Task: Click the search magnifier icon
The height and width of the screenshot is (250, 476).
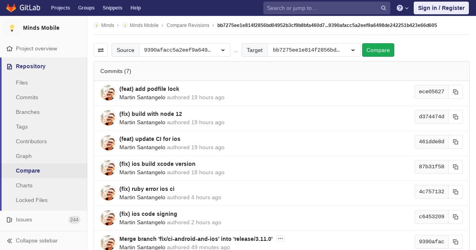Action: point(384,8)
